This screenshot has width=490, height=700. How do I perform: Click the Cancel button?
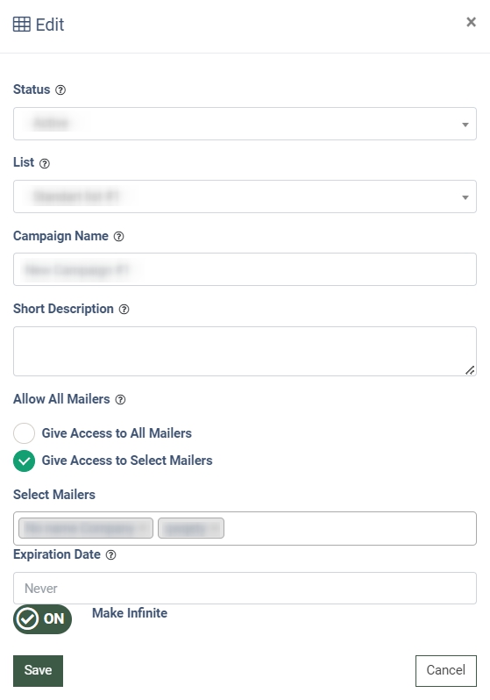pyautogui.click(x=446, y=670)
